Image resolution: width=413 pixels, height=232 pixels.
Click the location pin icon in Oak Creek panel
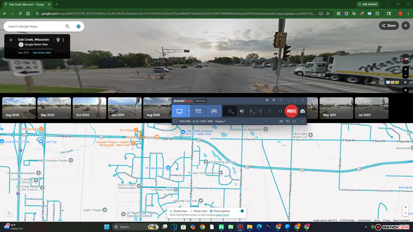coord(58,40)
